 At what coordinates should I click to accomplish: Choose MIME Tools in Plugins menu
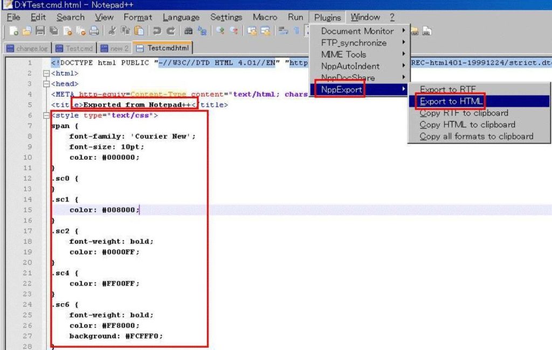pyautogui.click(x=360, y=54)
